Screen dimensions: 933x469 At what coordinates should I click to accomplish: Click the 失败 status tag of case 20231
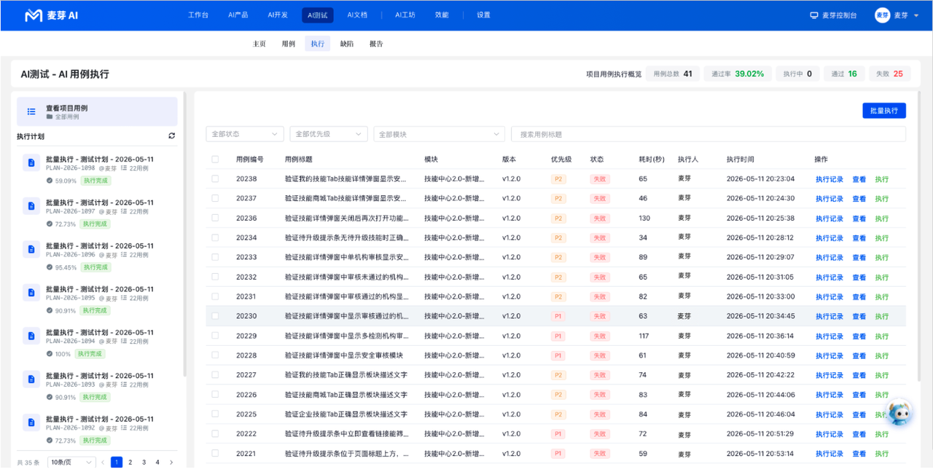(600, 297)
